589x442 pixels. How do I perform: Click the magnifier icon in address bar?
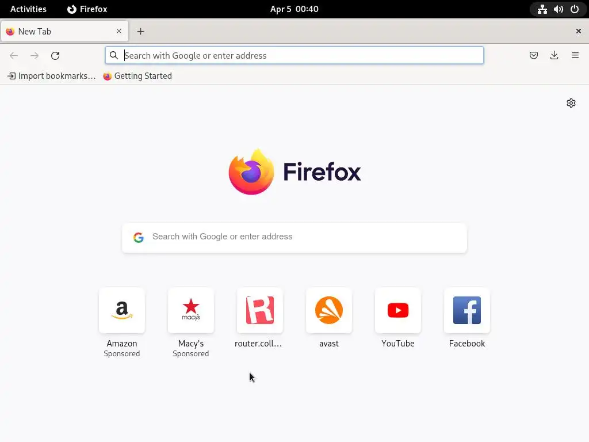114,56
